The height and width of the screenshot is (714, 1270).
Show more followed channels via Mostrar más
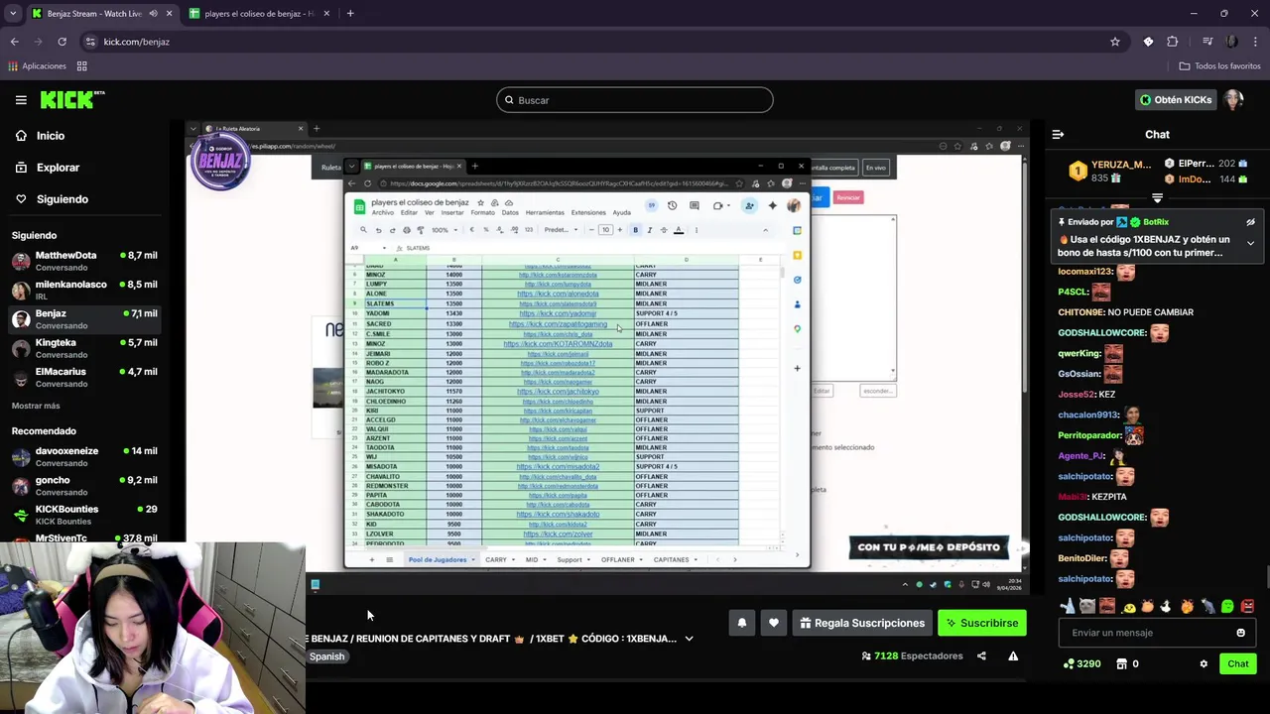(36, 406)
